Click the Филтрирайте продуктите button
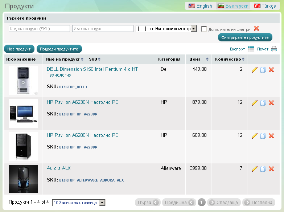This screenshot has height=212, width=284. coord(245,37)
